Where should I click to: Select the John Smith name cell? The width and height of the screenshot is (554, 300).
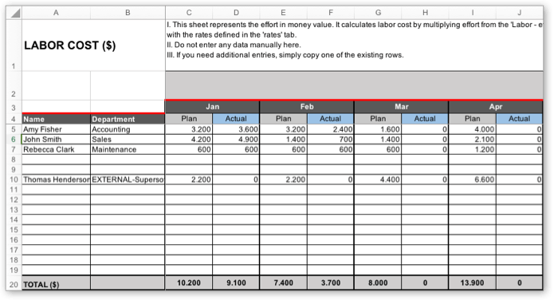pos(56,140)
